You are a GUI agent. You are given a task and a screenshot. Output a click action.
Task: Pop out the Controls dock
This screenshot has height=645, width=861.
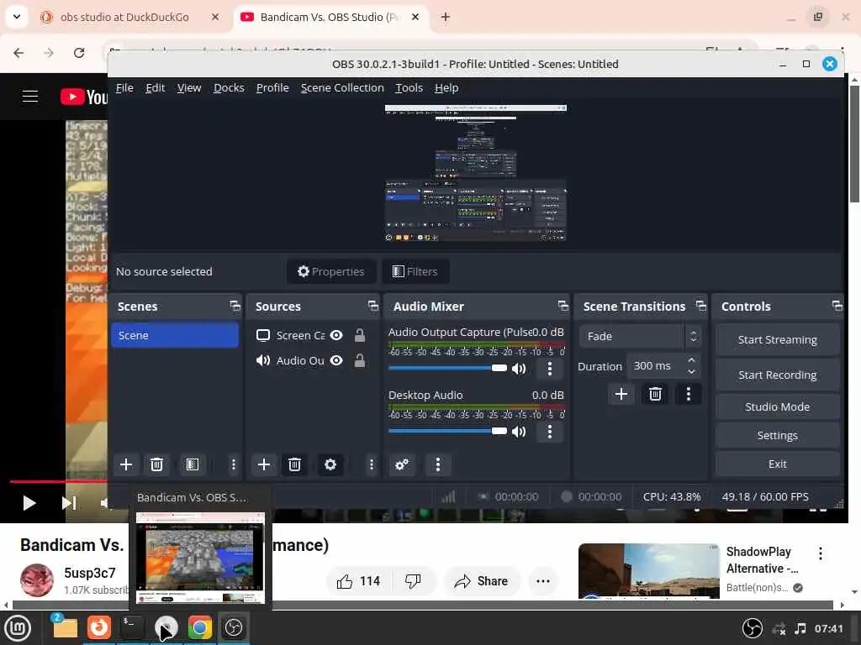[837, 306]
